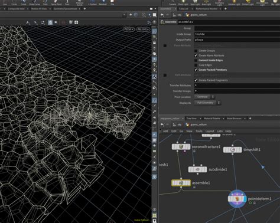Image resolution: width=280 pixels, height=223 pixels.
Task: Switch to the Motion FX View tab
Action: point(39,9)
